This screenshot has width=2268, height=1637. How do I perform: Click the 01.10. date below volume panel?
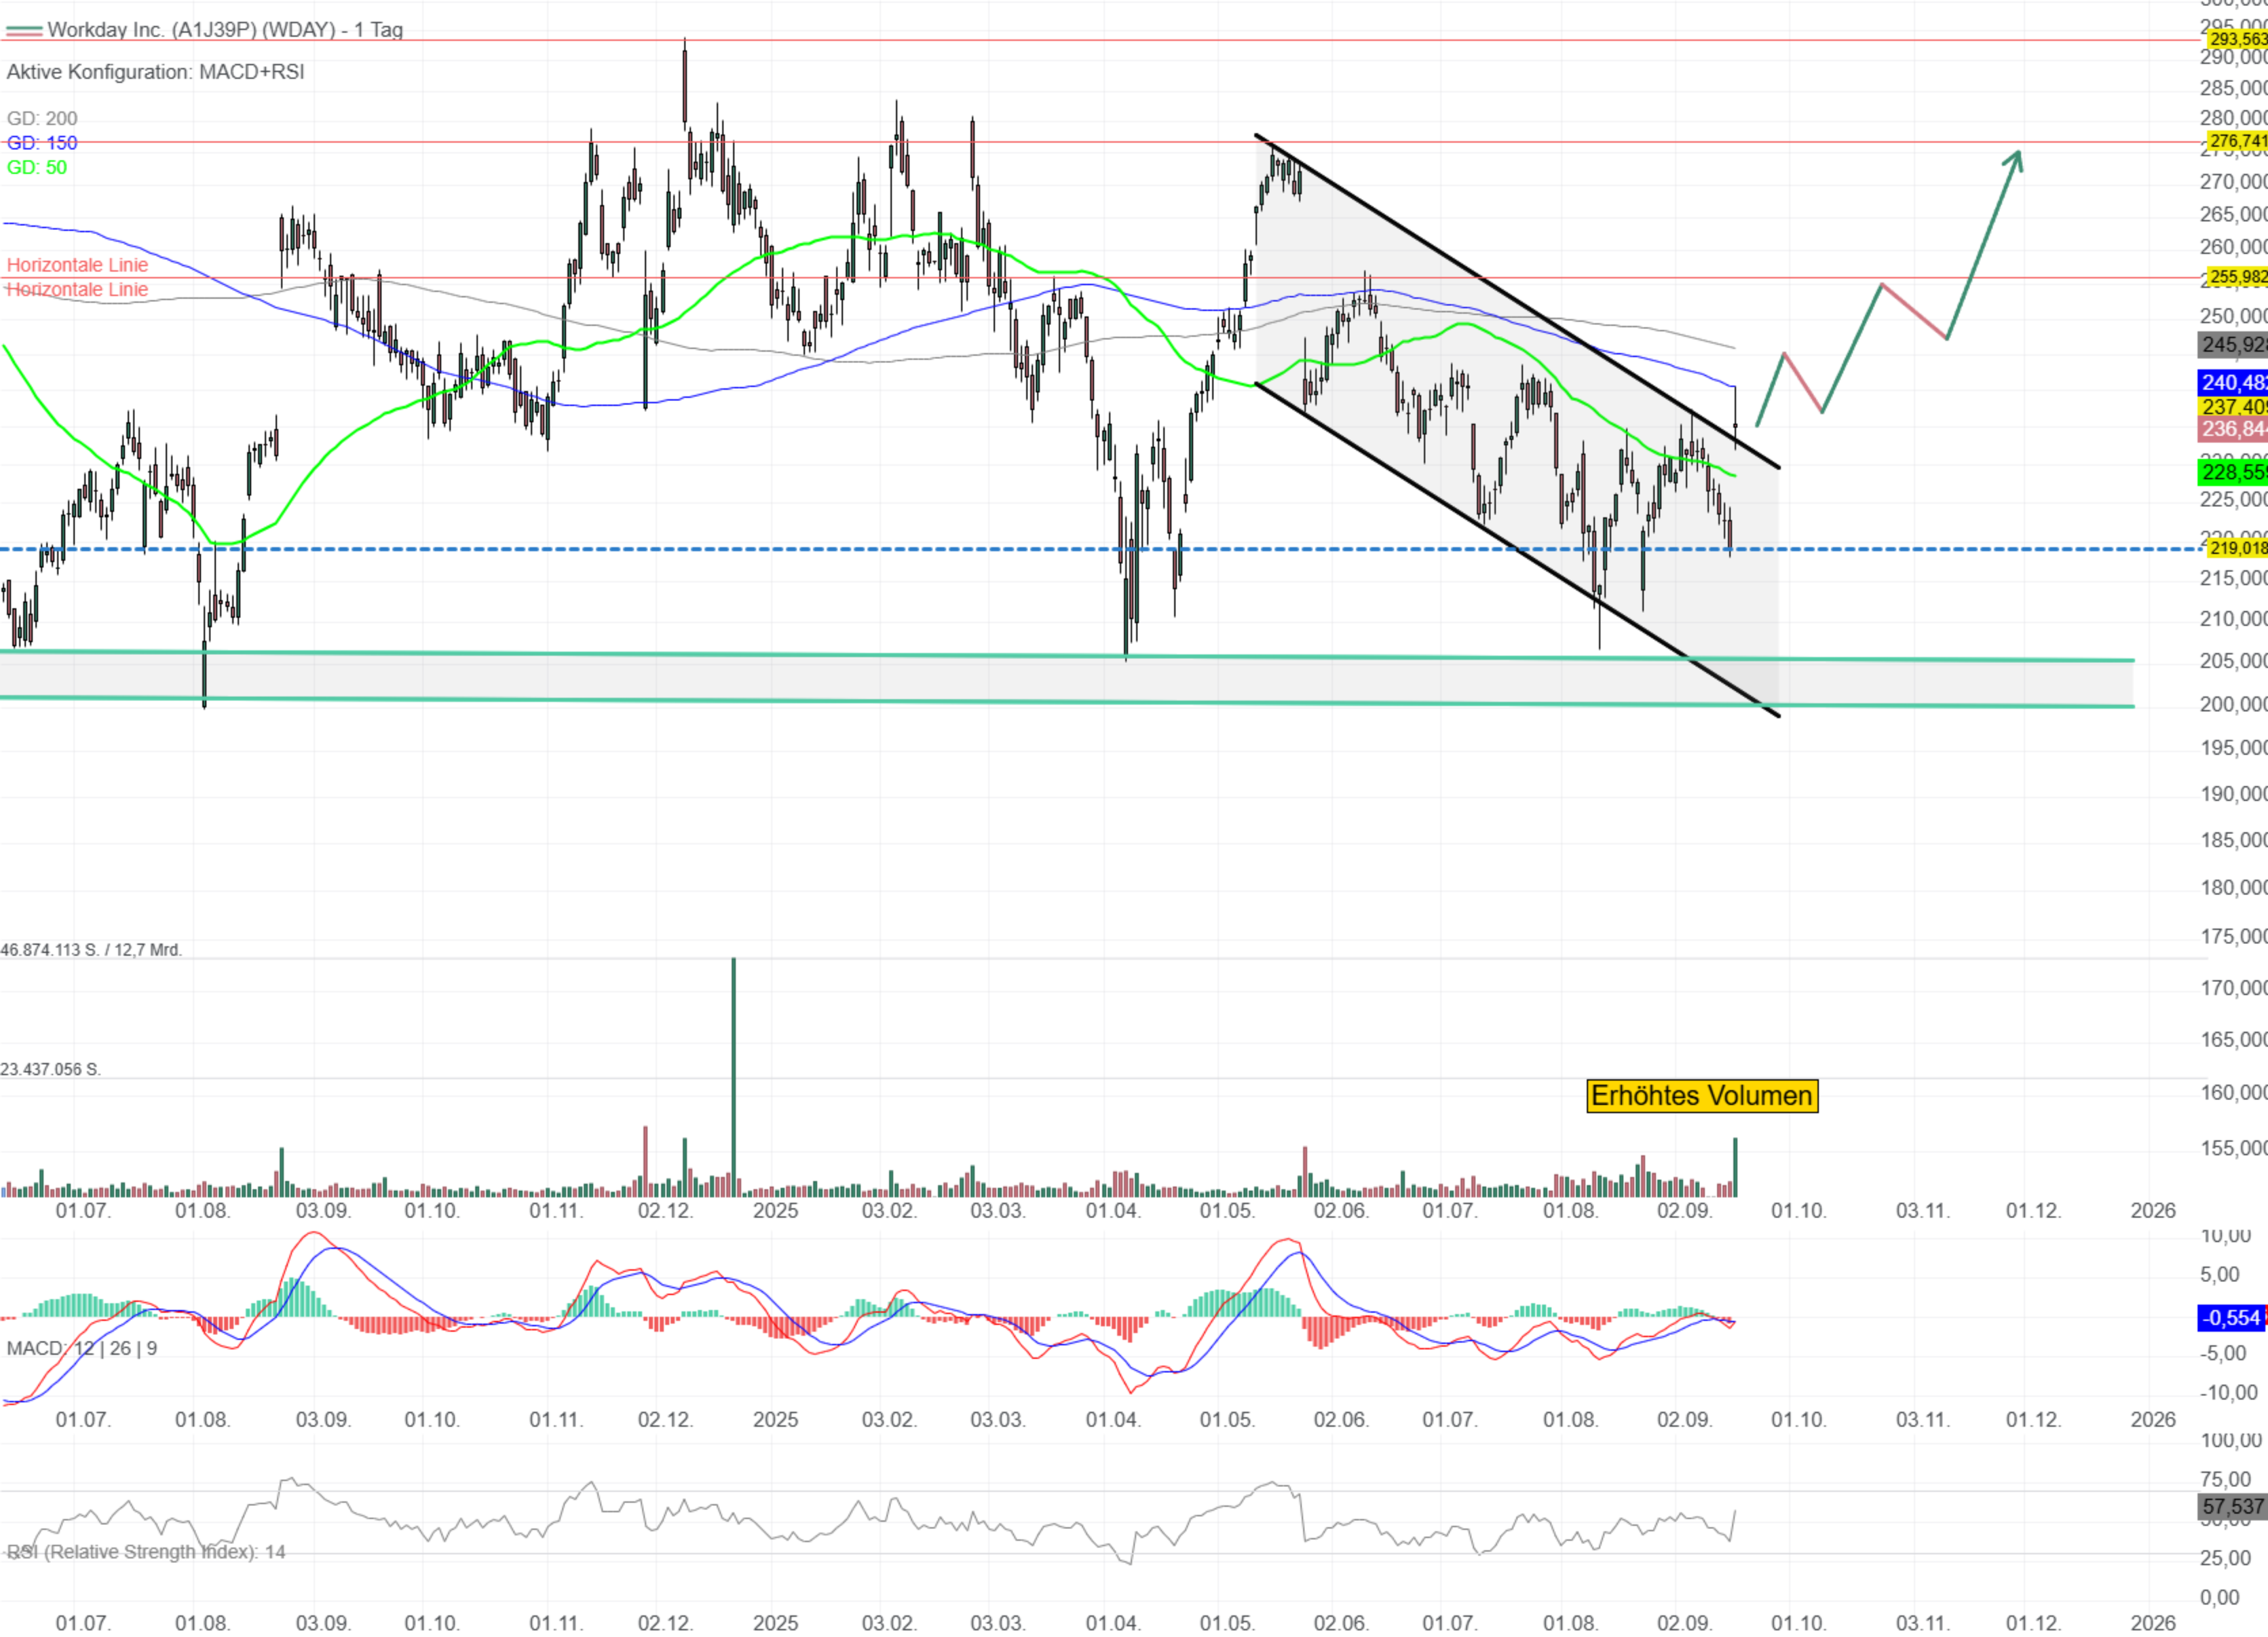(1799, 1211)
